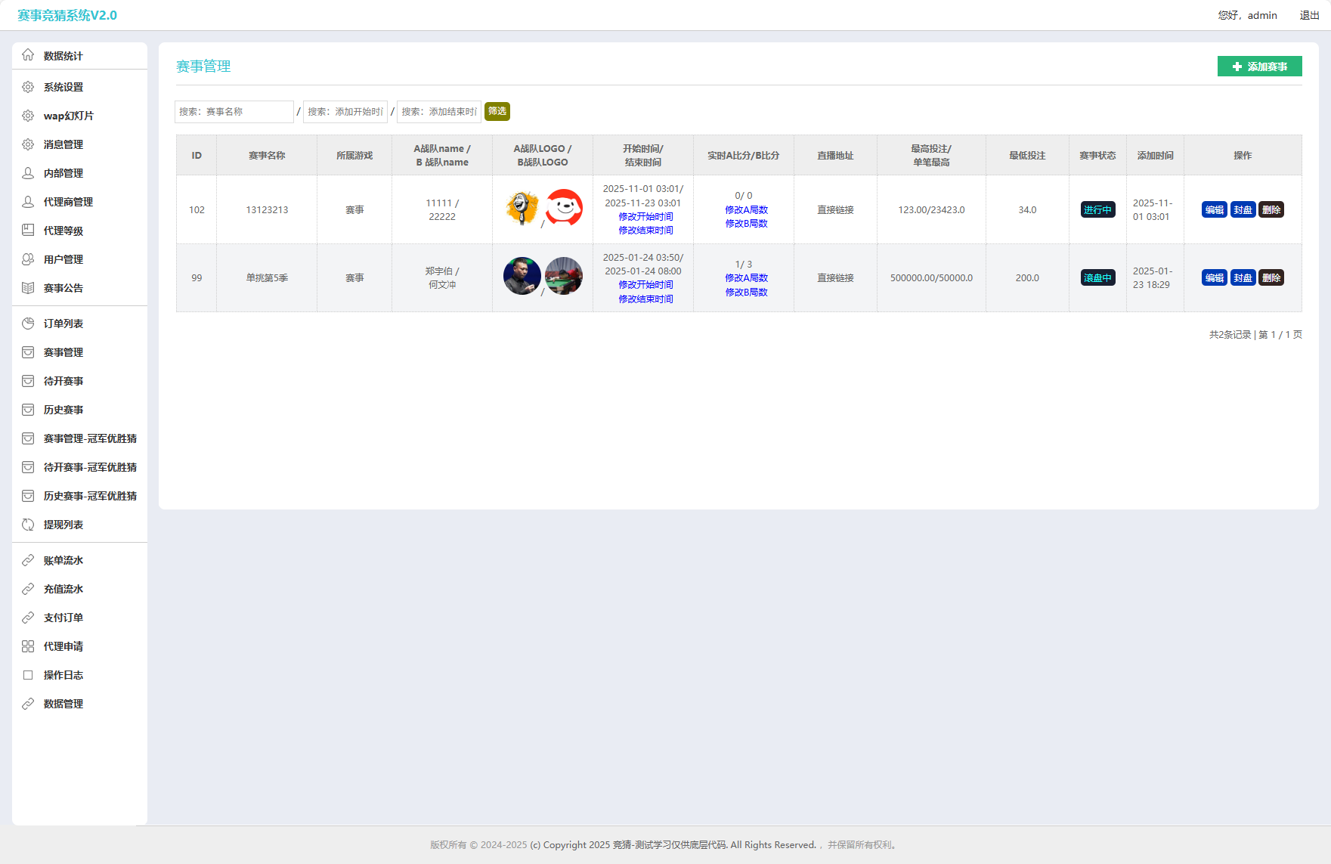The image size is (1331, 864).
Task: Click 修改开始时间 link for event 102
Action: (645, 217)
